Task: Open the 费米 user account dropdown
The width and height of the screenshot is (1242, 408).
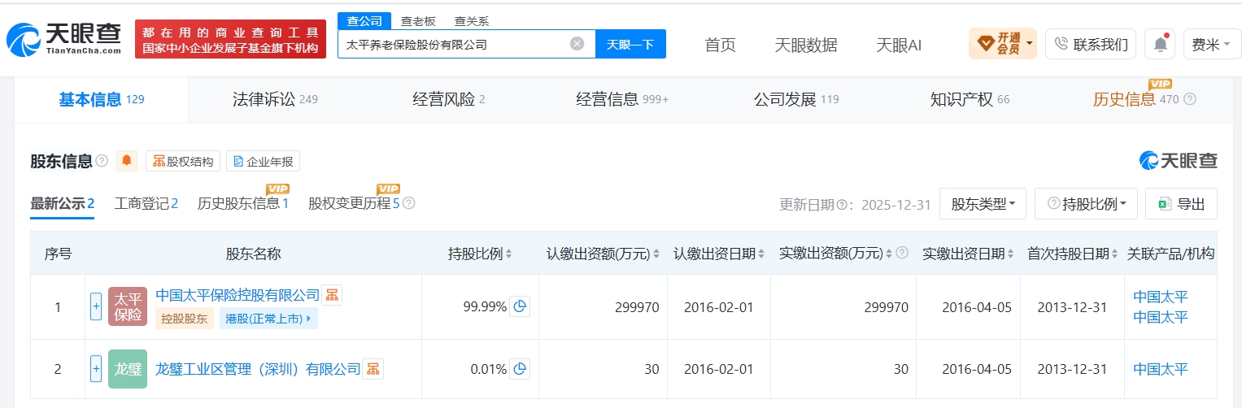Action: pos(1211,44)
